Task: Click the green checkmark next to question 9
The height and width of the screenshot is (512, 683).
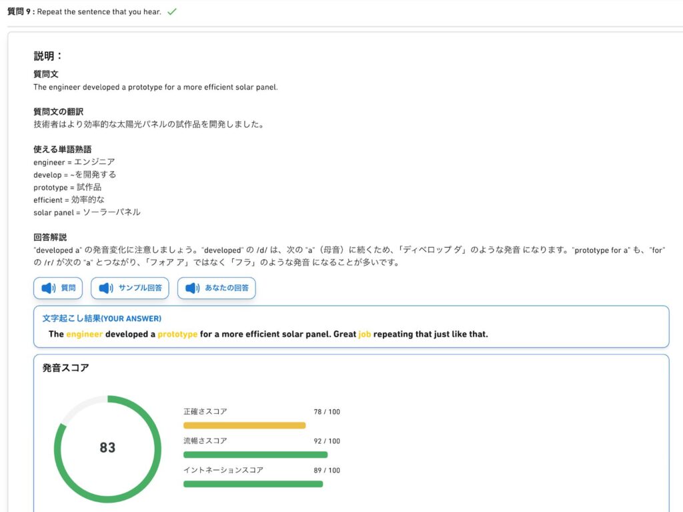Action: (172, 12)
